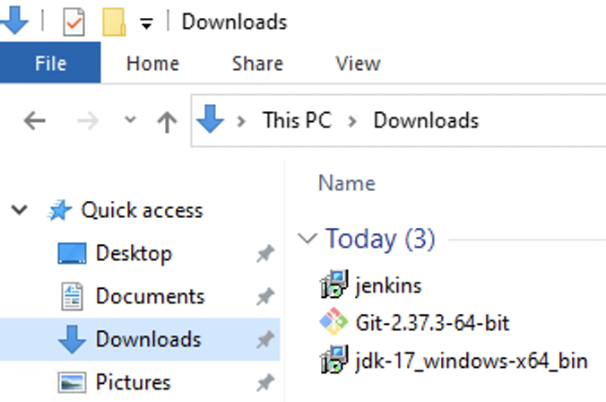Open the recent locations dropdown arrow
The image size is (606, 402).
[x=131, y=120]
